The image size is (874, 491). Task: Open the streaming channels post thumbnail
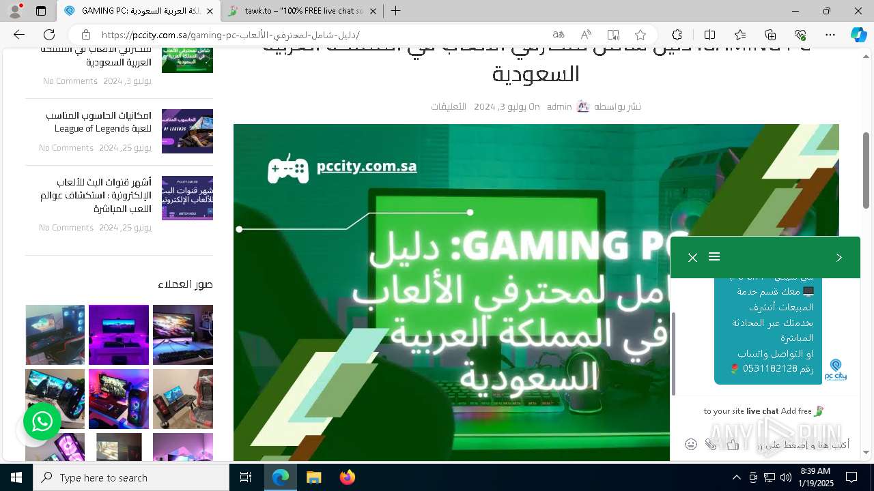click(187, 198)
